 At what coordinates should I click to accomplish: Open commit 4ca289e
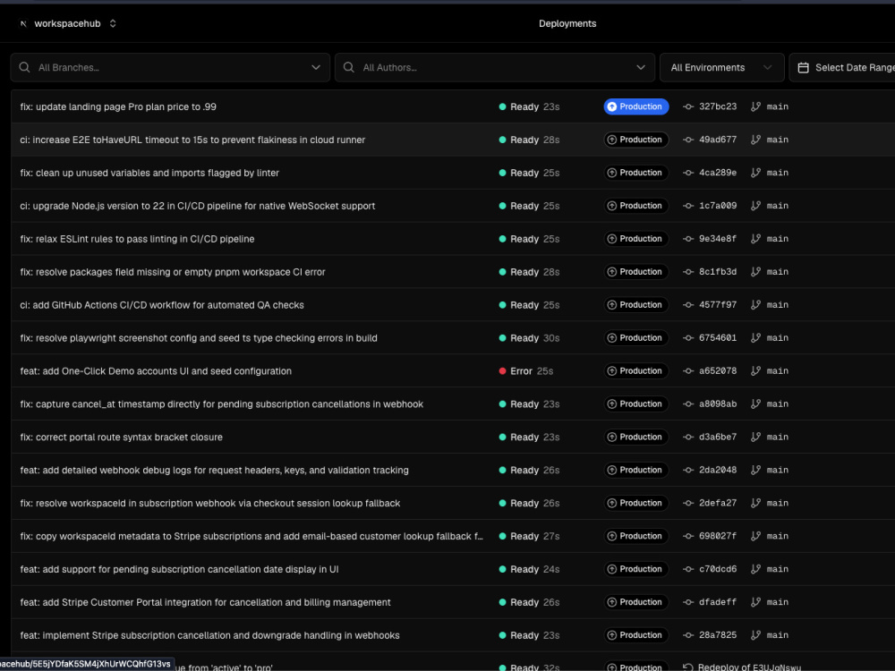(718, 173)
